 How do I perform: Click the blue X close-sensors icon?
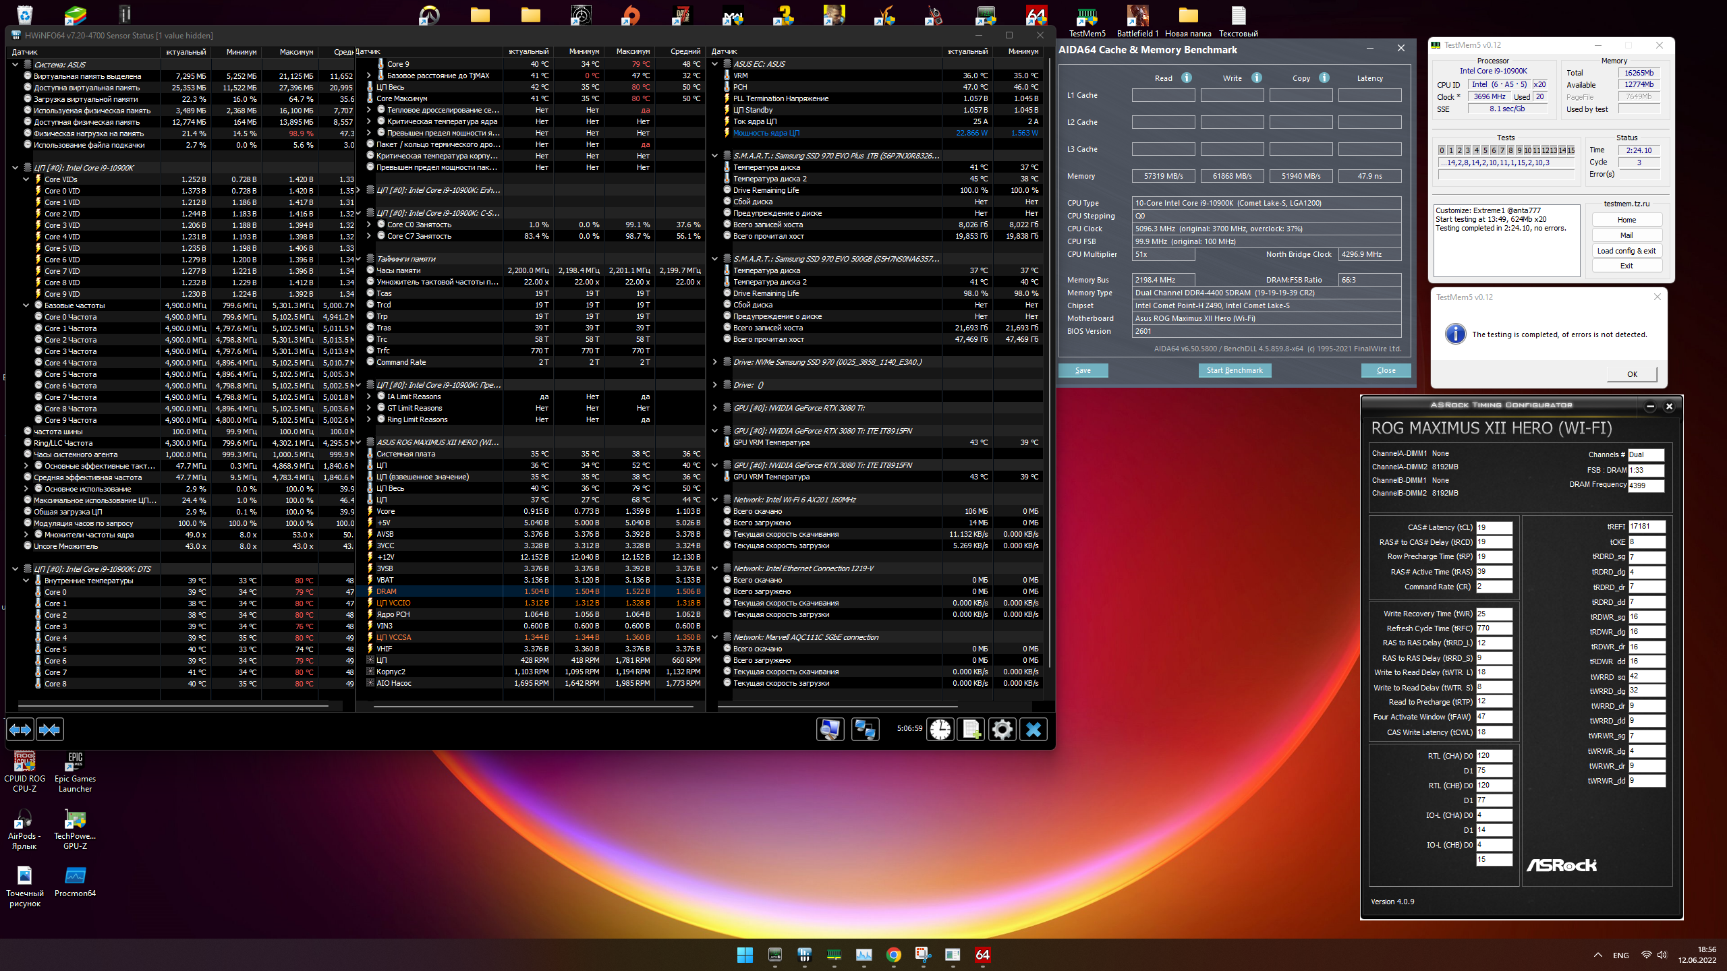[x=1034, y=729]
